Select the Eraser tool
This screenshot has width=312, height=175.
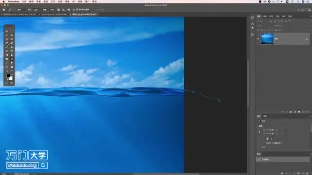[12, 51]
